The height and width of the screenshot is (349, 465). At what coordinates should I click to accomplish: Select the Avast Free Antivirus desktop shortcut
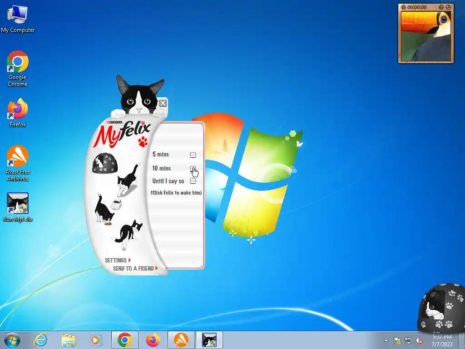(x=18, y=163)
